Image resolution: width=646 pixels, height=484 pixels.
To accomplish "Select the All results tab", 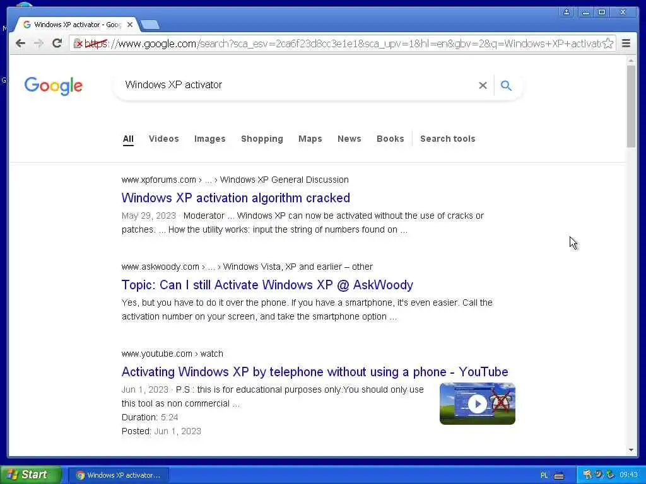I will (128, 139).
